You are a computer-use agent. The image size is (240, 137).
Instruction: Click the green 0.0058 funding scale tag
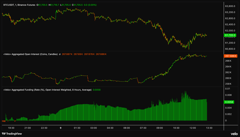(x=229, y=102)
